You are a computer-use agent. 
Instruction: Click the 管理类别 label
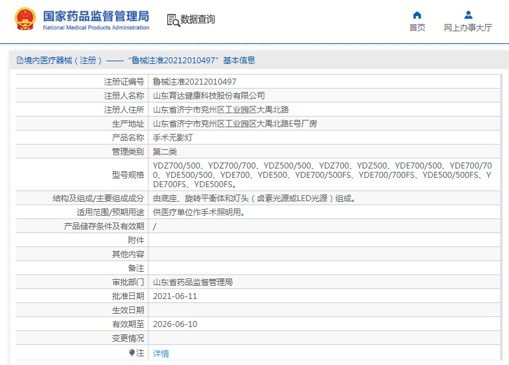coord(128,151)
